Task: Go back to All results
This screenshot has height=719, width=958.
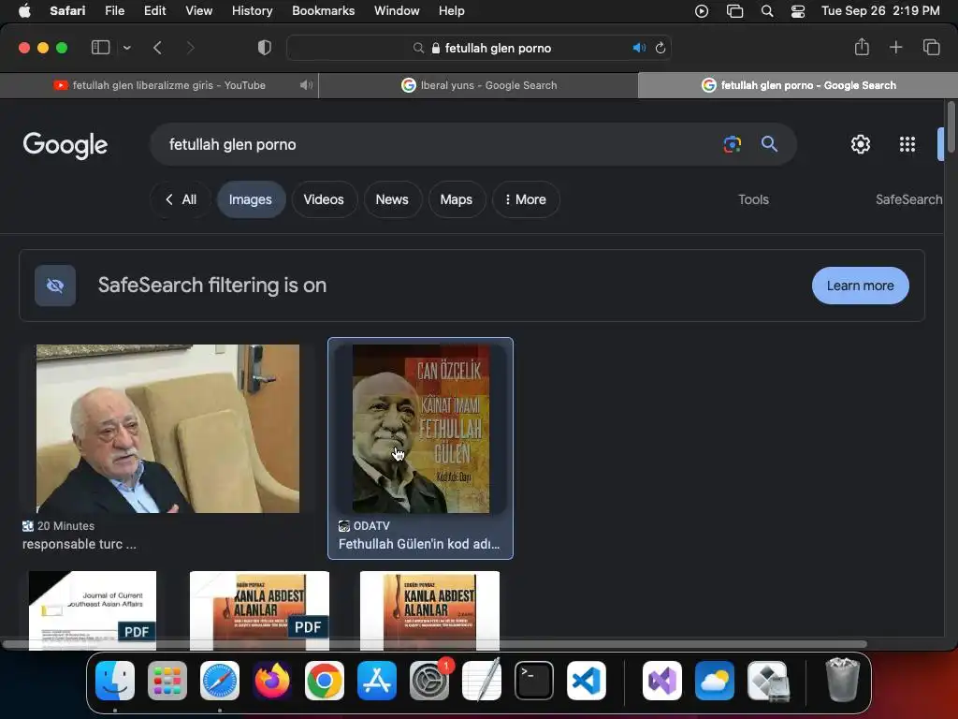Action: point(181,199)
